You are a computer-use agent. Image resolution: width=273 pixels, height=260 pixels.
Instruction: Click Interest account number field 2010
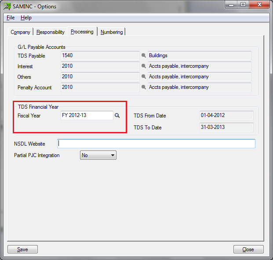100,66
